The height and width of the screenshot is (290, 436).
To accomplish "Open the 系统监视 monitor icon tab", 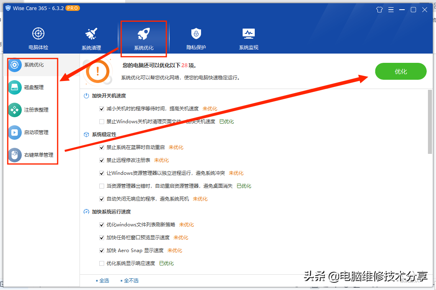I will [x=249, y=38].
